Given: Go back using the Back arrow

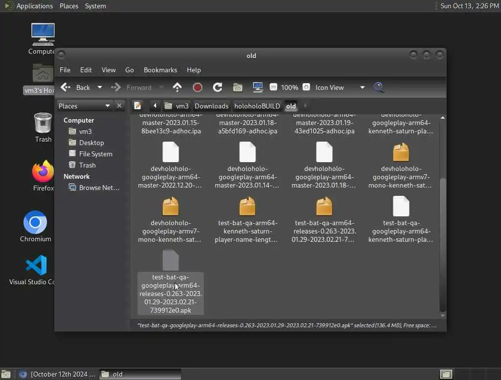Looking at the screenshot, I should [x=75, y=87].
